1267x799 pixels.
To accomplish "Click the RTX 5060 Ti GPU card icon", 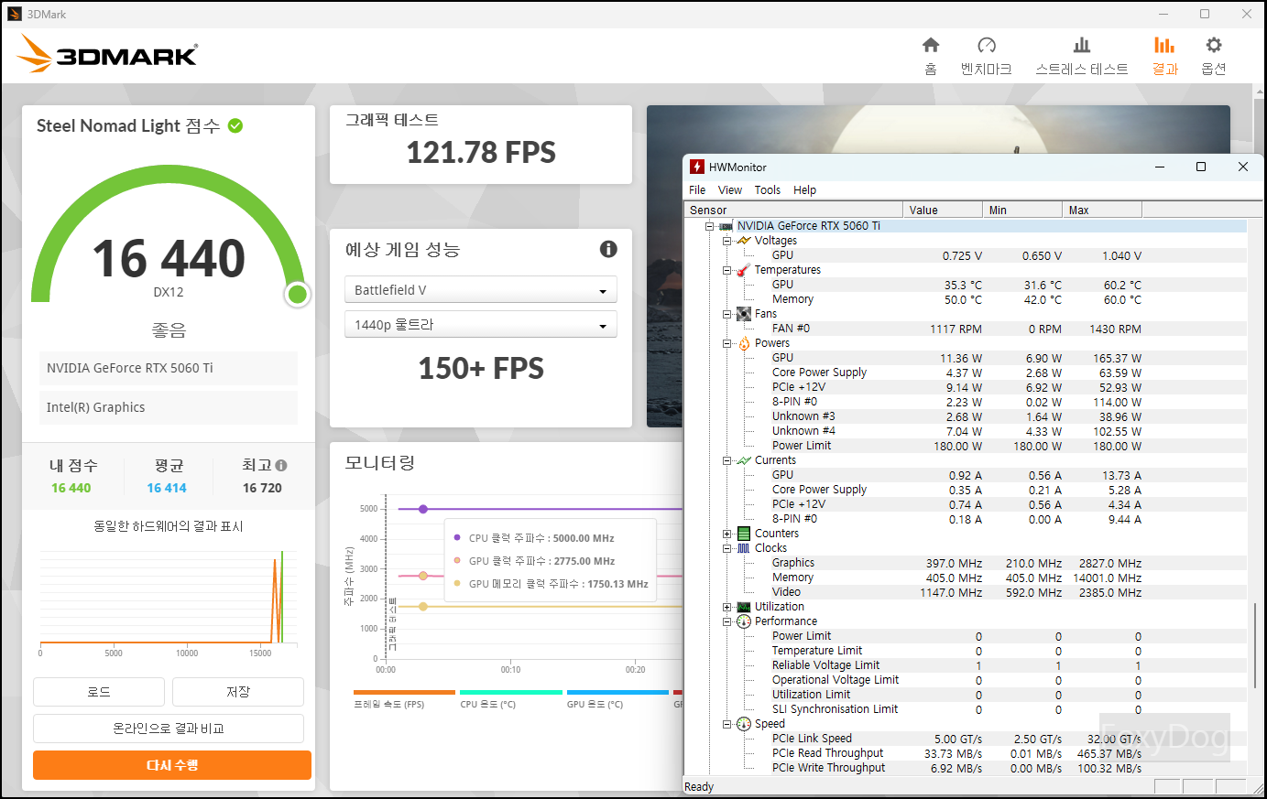I will pyautogui.click(x=726, y=226).
